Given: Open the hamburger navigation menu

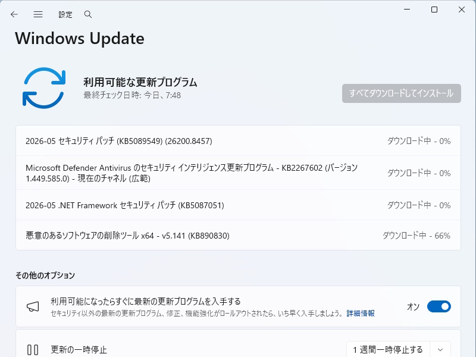Looking at the screenshot, I should [38, 14].
